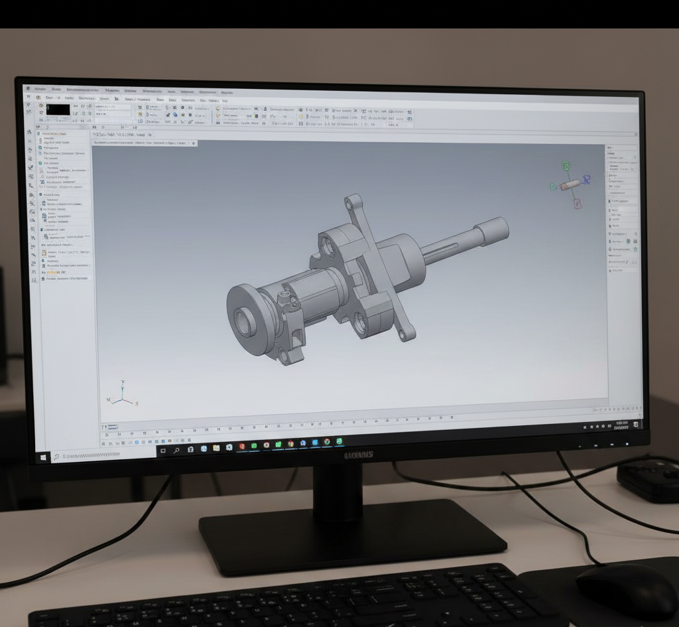
Task: Select the green axis handle on view gizmo
Action: (566, 165)
